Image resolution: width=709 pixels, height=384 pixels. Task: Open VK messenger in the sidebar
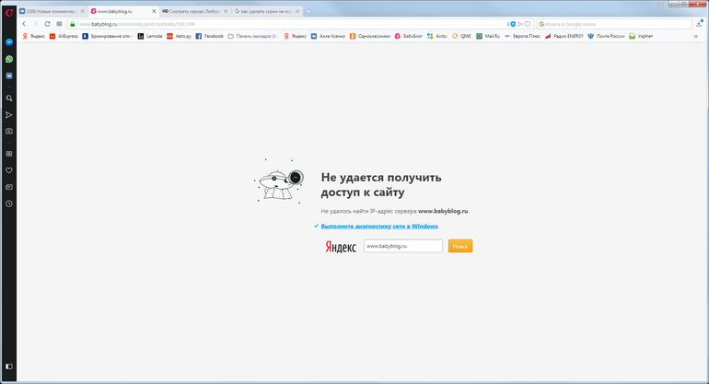coord(9,76)
